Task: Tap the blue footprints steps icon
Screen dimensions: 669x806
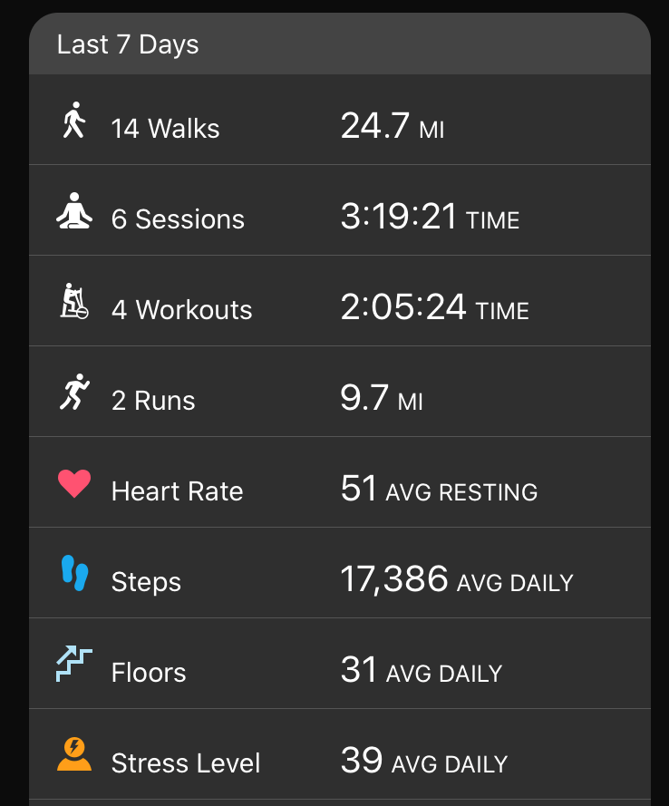Action: pyautogui.click(x=74, y=573)
